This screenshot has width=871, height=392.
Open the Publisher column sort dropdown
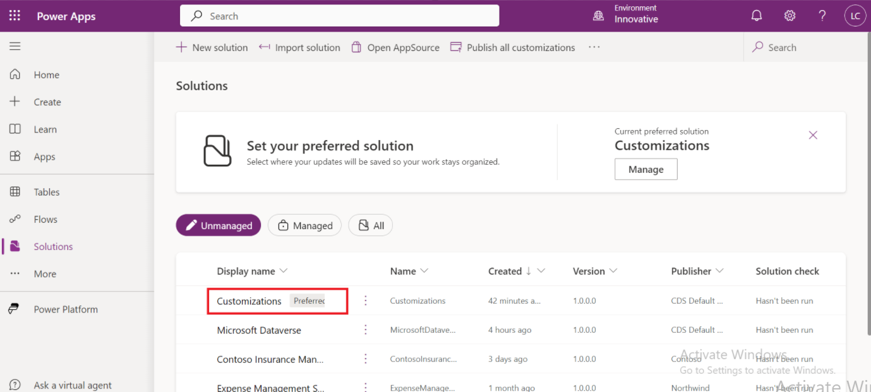(x=719, y=271)
